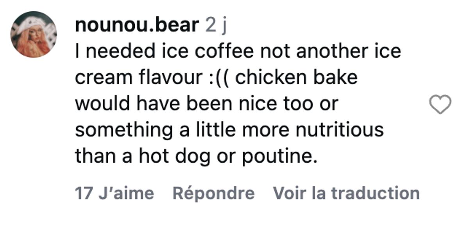Reply to nounou.bear's comment
The image size is (469, 226).
click(x=213, y=193)
